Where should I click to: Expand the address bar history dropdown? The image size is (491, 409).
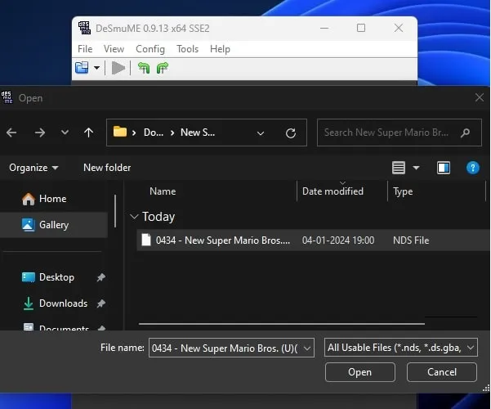pos(261,133)
